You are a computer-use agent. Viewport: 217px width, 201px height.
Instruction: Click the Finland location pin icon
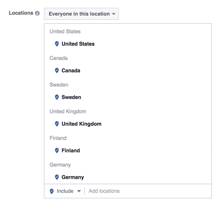point(57,150)
